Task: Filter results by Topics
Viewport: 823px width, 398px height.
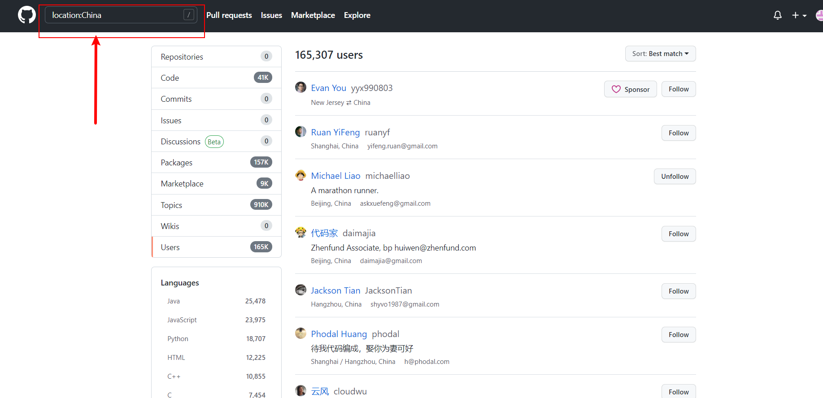Action: tap(216, 205)
